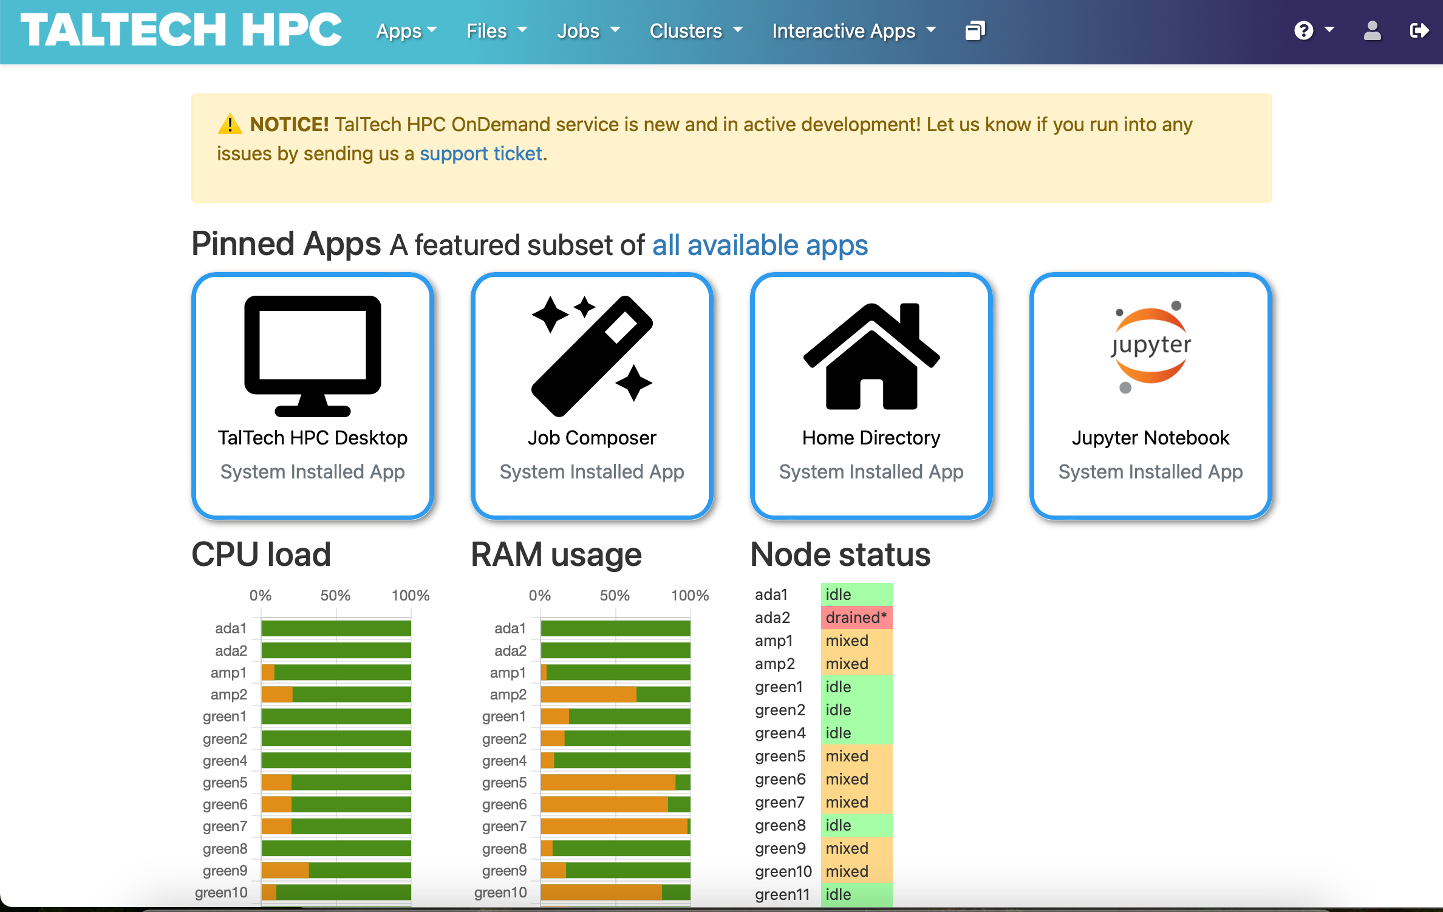This screenshot has height=912, width=1443.
Task: Click the Node status heading
Action: pyautogui.click(x=841, y=554)
